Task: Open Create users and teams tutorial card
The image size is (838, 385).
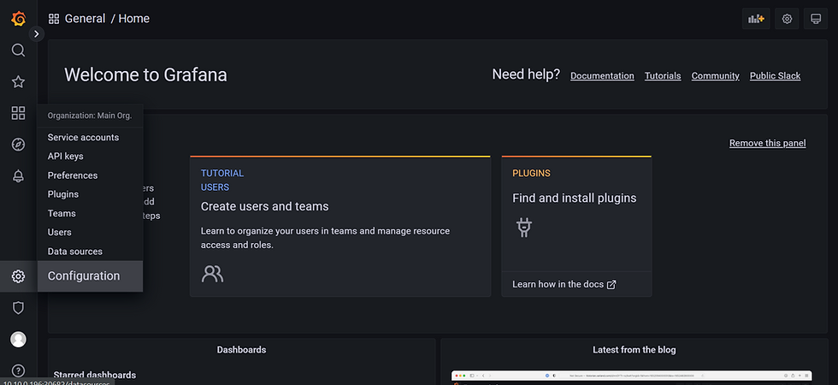Action: tap(340, 226)
